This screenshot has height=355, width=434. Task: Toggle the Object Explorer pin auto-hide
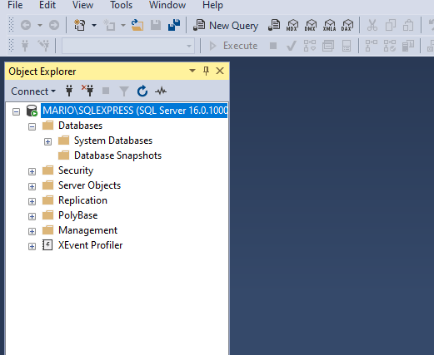point(206,71)
